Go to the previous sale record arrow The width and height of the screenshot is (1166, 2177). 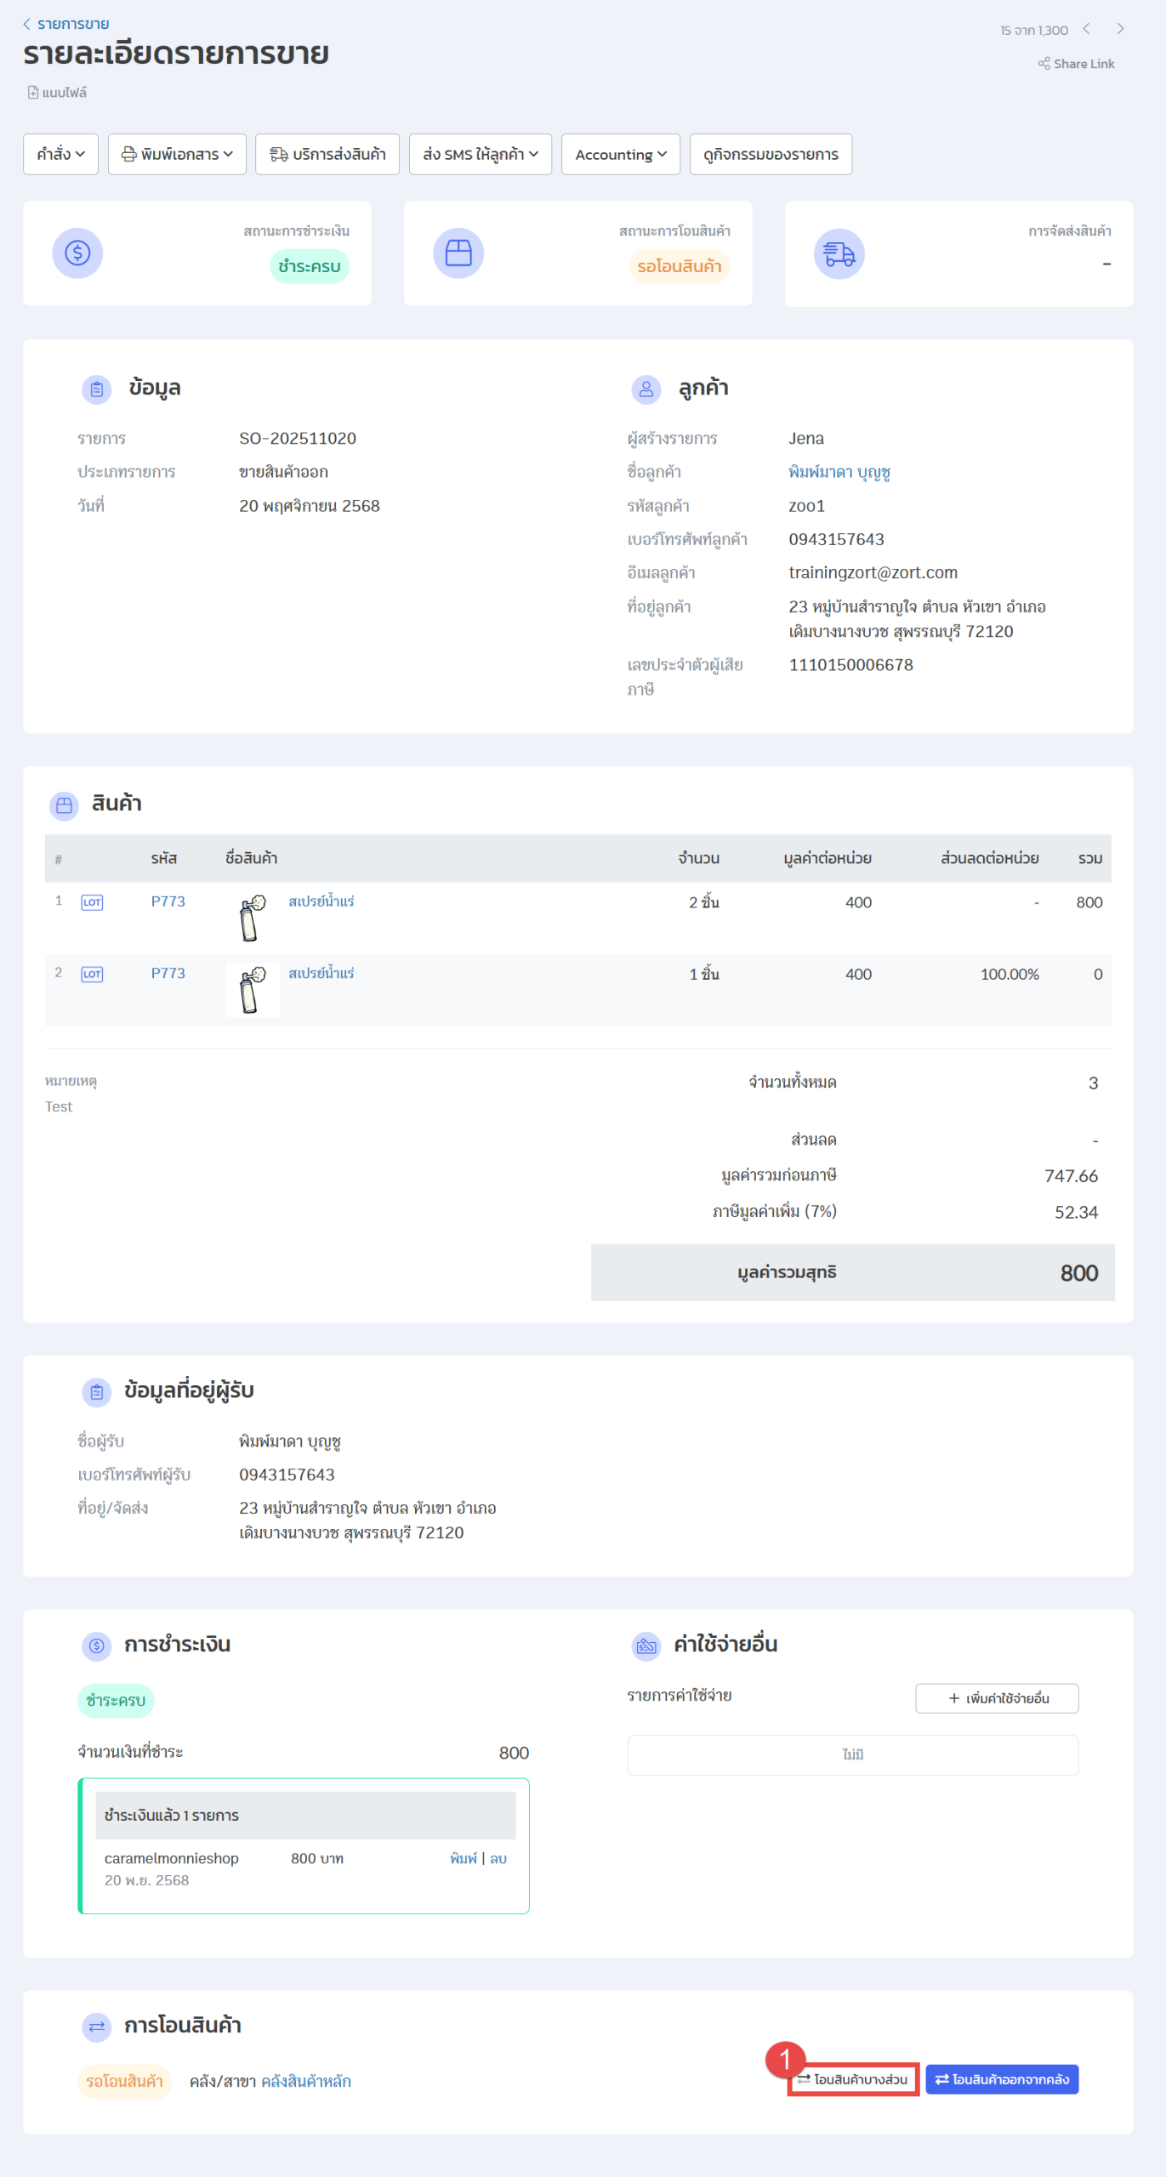(x=1086, y=29)
